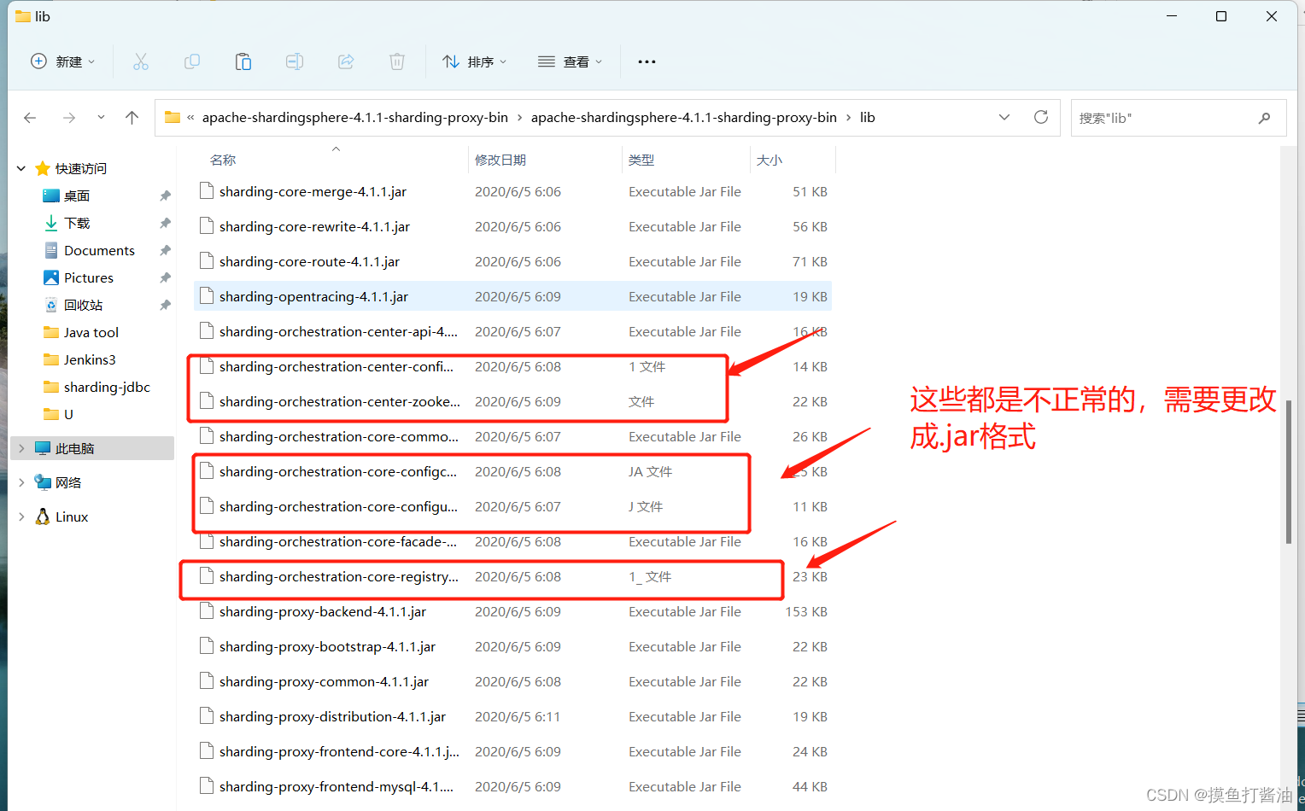
Task: Click the Share icon in toolbar
Action: [346, 61]
